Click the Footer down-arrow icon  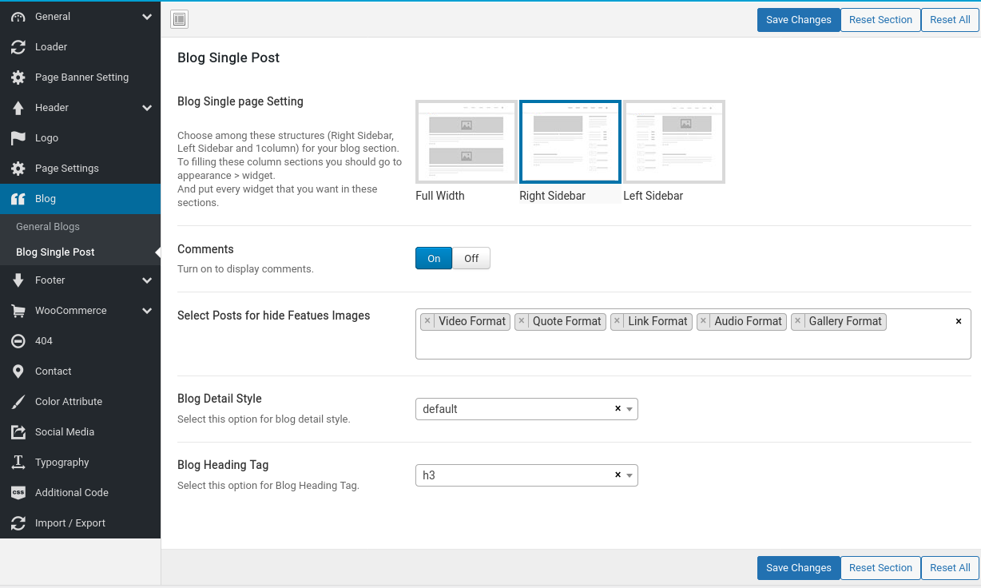click(18, 280)
